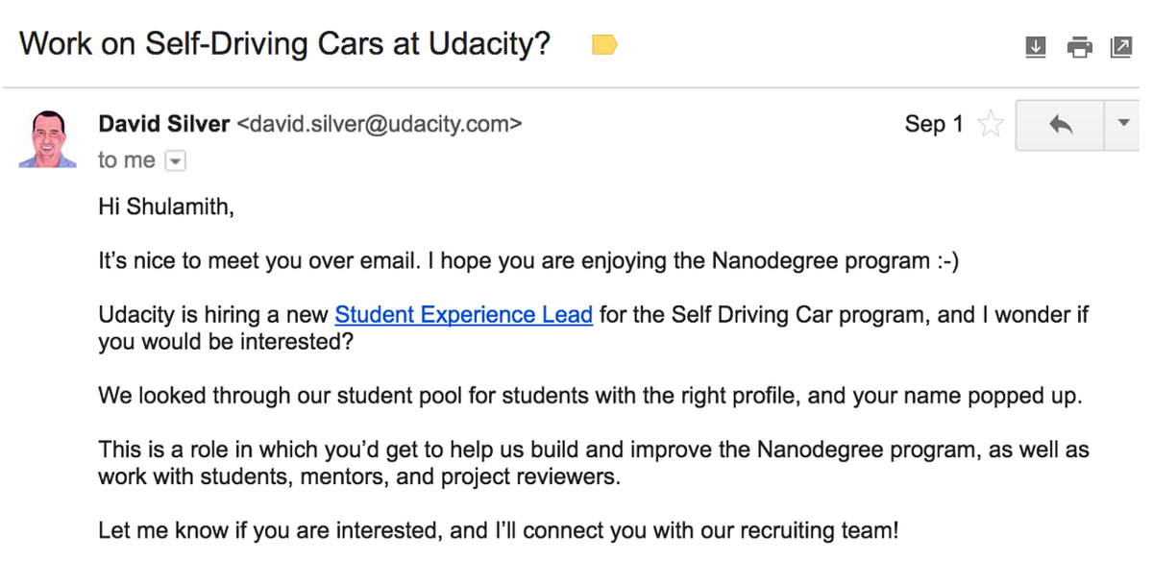Click the "We looked through our student pool" paragraph

pos(590,396)
